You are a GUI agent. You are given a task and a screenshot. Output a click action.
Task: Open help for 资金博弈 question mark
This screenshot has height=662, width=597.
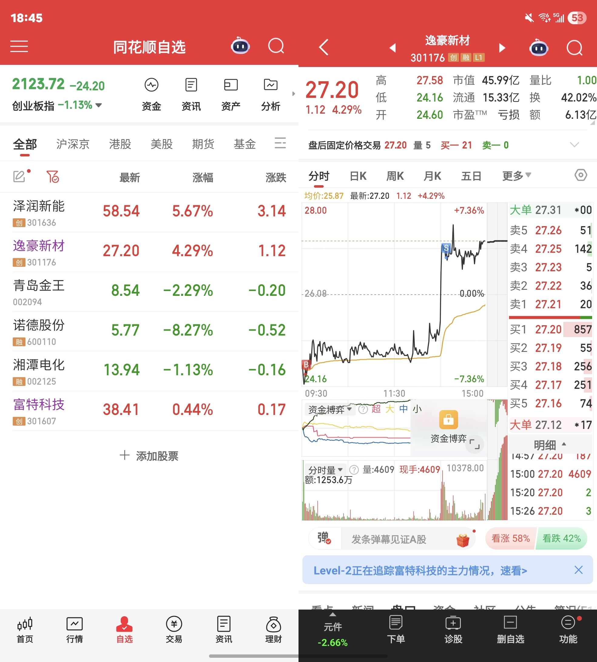tap(363, 409)
